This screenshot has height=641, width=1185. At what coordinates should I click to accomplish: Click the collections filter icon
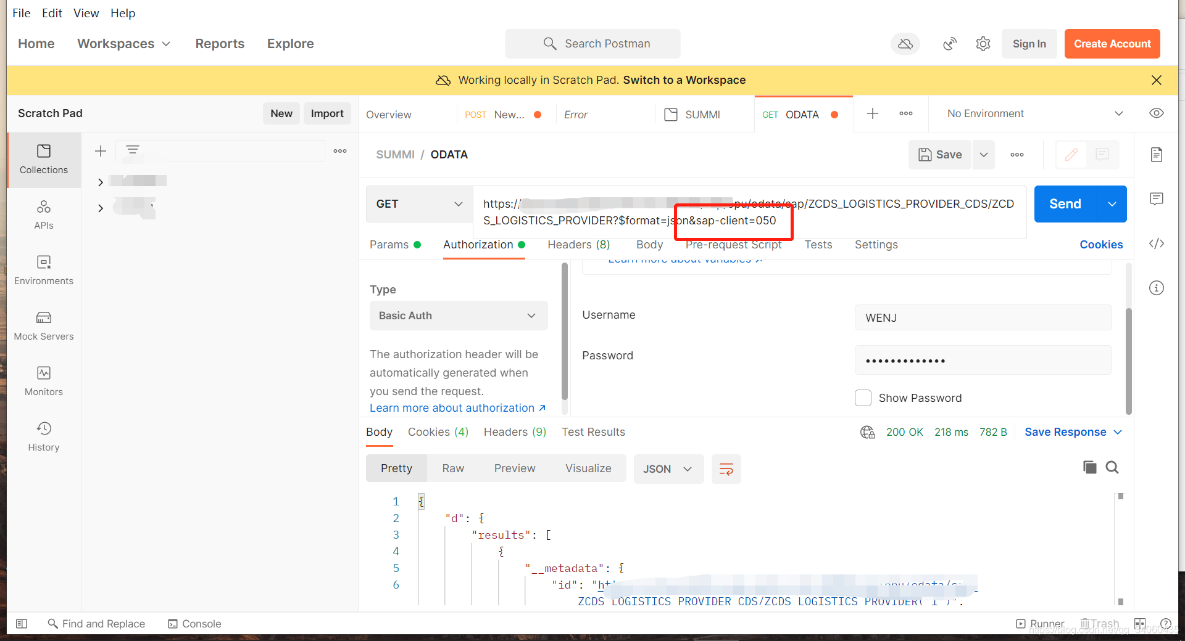click(133, 150)
